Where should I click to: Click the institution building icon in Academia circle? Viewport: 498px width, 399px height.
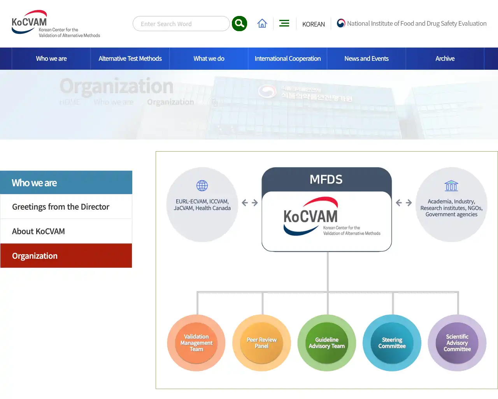451,185
